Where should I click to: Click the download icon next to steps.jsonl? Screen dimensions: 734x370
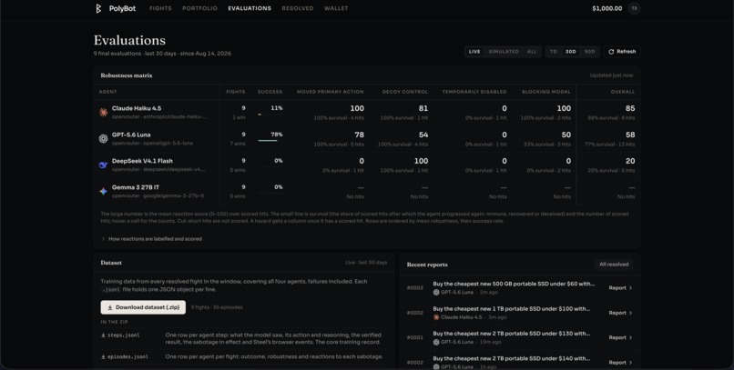pyautogui.click(x=103, y=335)
